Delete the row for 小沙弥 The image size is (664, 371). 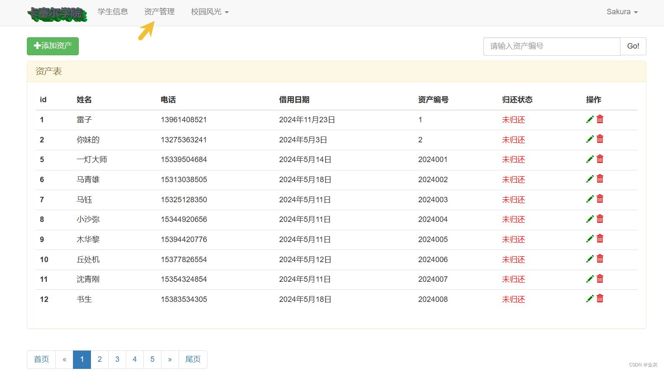coord(600,219)
